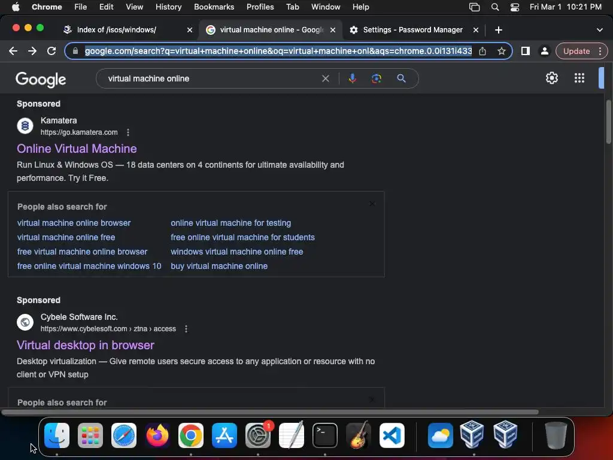Open the View menu
Image resolution: width=613 pixels, height=460 pixels.
pos(135,7)
